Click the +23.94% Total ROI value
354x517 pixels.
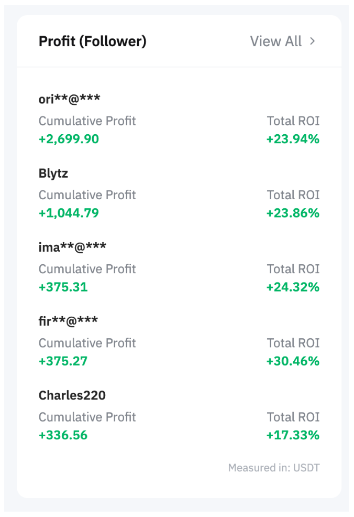(x=293, y=139)
